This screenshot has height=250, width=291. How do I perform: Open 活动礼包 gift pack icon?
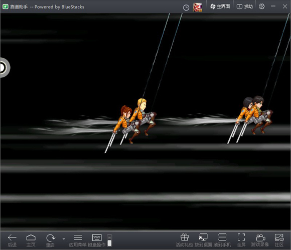click(184, 240)
